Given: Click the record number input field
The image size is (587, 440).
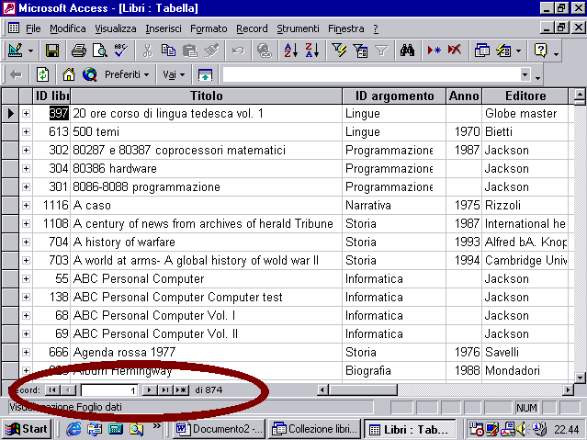Looking at the screenshot, I should tap(109, 390).
